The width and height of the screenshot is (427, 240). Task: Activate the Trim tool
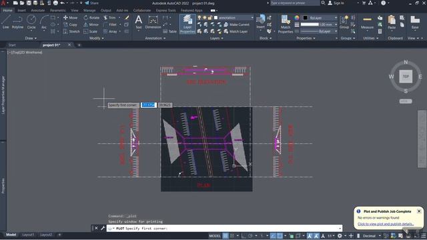[x=109, y=17]
